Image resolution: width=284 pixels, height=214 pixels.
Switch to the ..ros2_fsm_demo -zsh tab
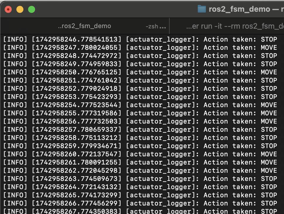point(85,26)
